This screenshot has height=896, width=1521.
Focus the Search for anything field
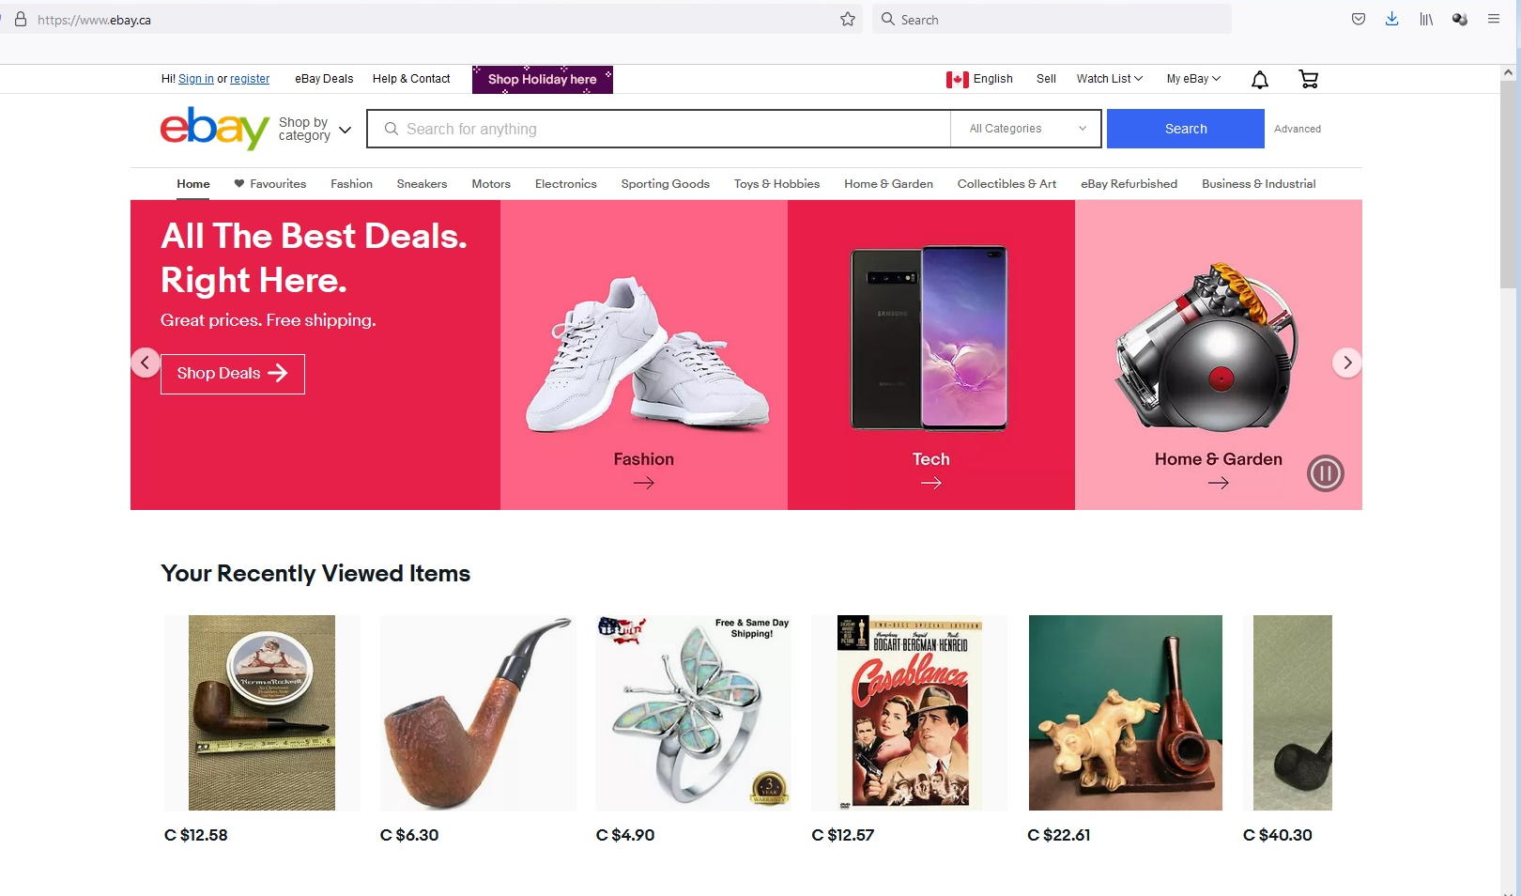pos(659,129)
